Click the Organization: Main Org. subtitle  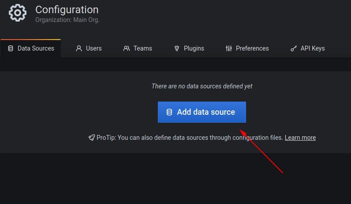coord(67,20)
